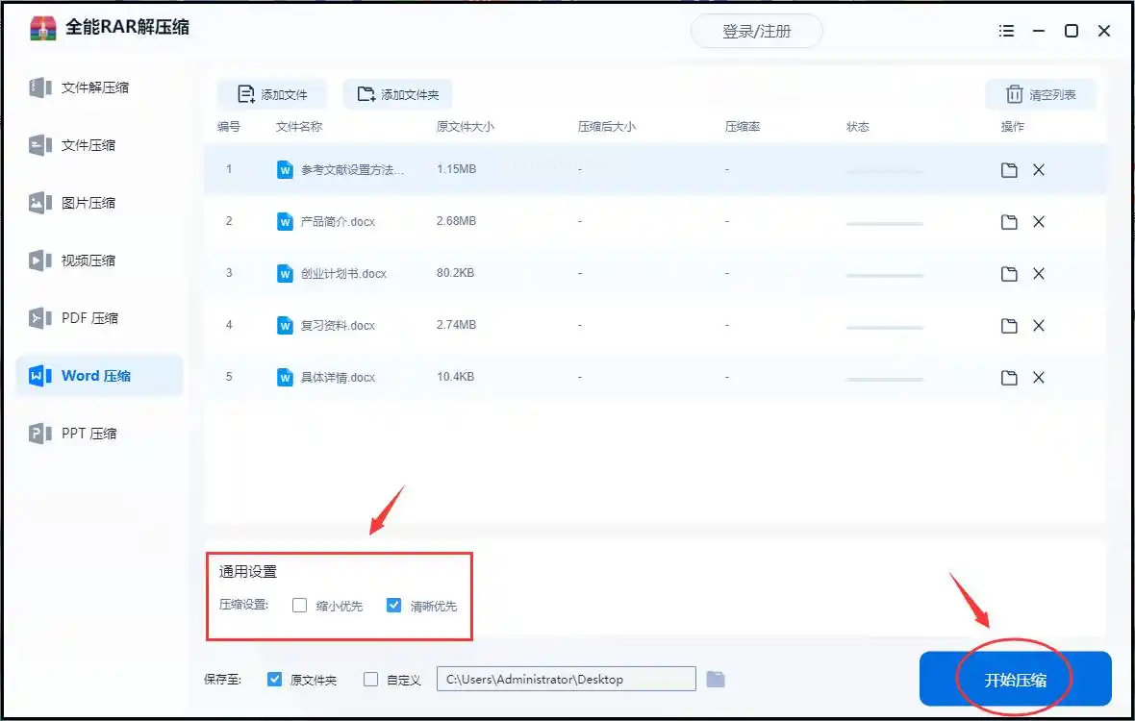This screenshot has height=721, width=1135.
Task: Open the hamburger menu icon in title bar
Action: (x=1006, y=31)
